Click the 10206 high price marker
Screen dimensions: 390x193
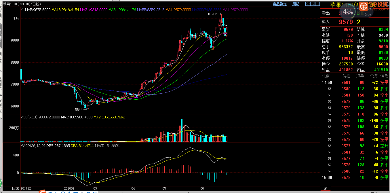(x=212, y=14)
